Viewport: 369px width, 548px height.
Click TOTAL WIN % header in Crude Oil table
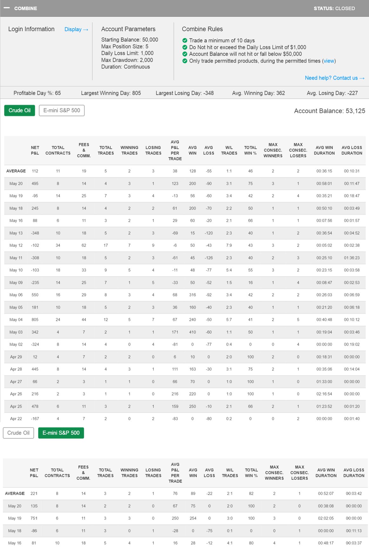(x=250, y=150)
